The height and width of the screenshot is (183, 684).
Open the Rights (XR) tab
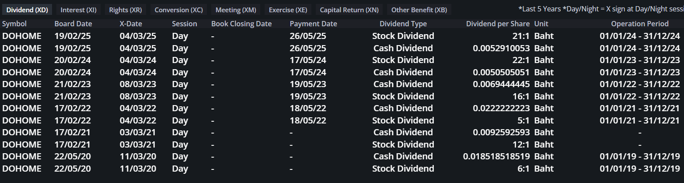tap(125, 10)
